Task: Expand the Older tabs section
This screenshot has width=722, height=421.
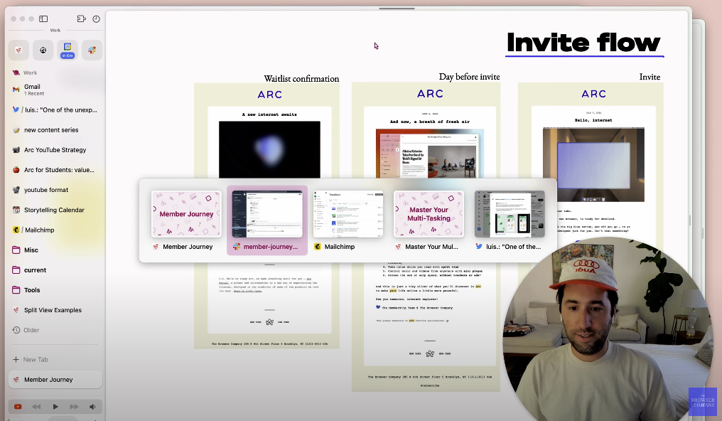Action: [x=55, y=330]
